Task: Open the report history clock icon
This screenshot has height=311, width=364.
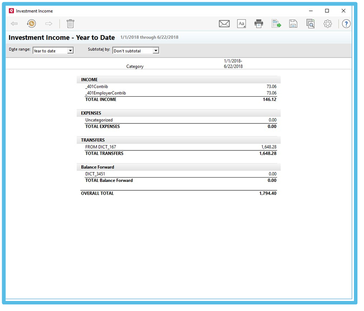Action: pos(31,24)
